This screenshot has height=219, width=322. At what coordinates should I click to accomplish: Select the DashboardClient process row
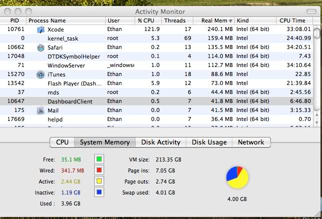pyautogui.click(x=156, y=101)
